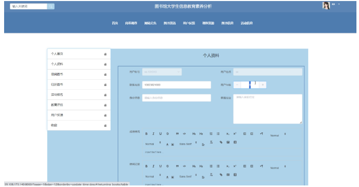359x187 pixels.
Task: Open the Sans Serif font dropdown, upper editor
Action: coord(188,144)
